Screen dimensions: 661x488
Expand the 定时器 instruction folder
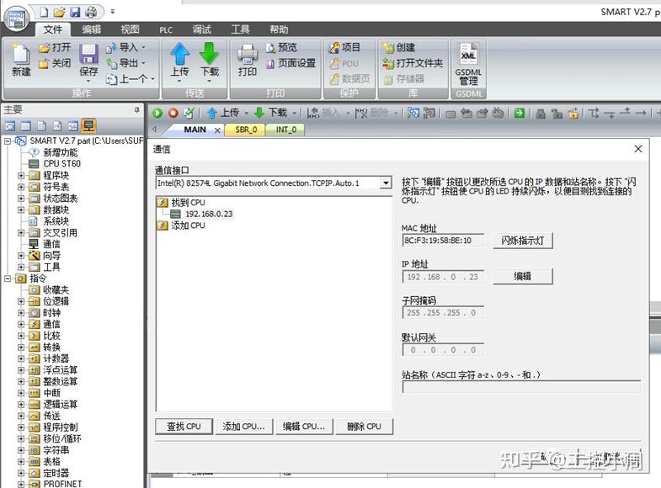coord(21,473)
